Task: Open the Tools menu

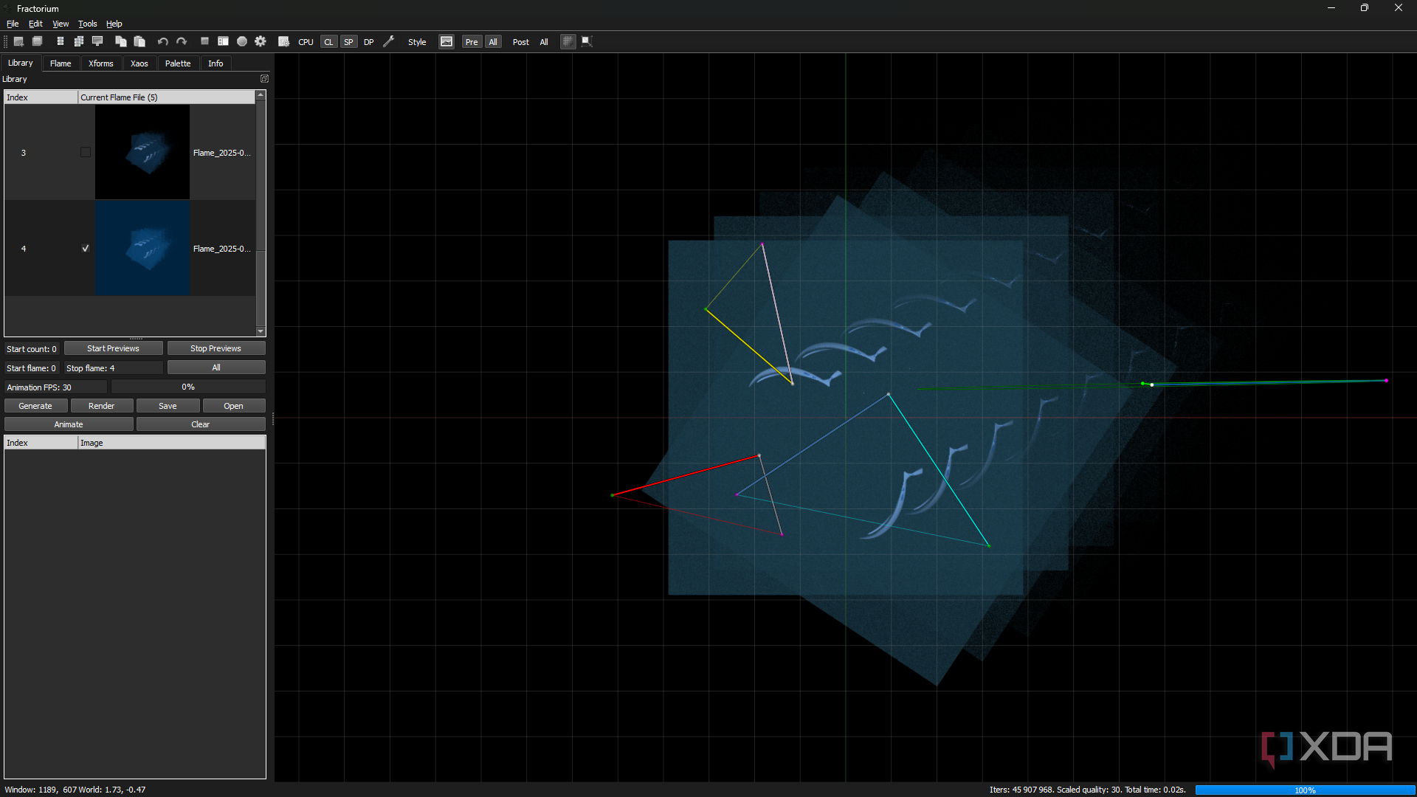Action: (x=88, y=24)
